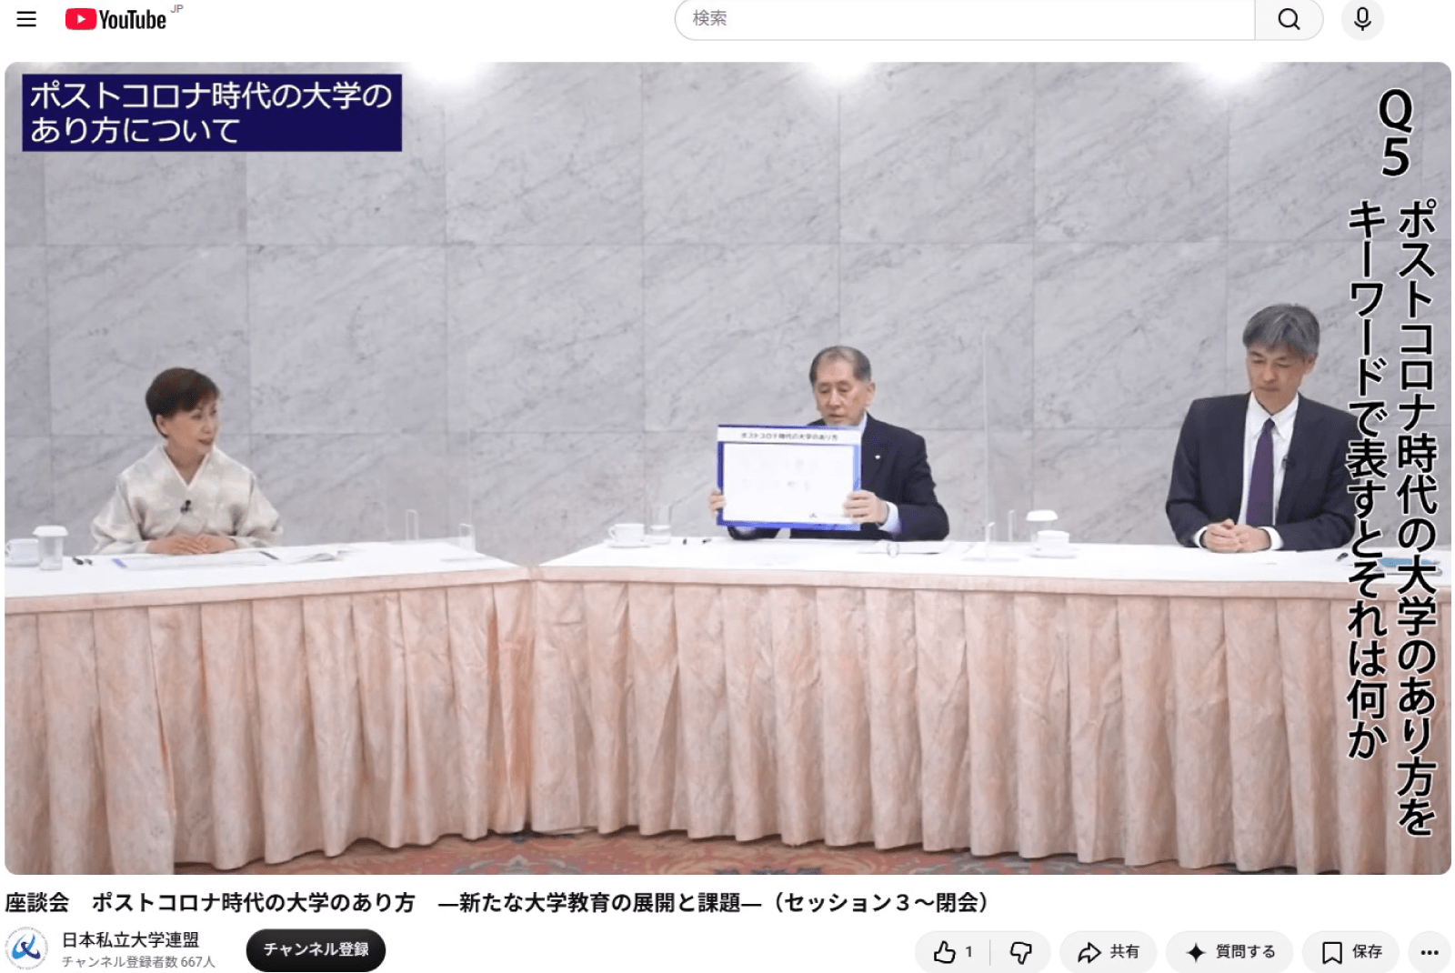
Task: Ask about video with 質問する button
Action: click(1229, 952)
